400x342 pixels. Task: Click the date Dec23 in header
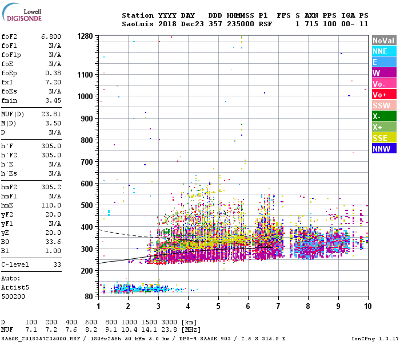coord(193,24)
